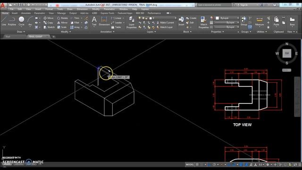Open the Linear dimension dropdown

coord(123,18)
